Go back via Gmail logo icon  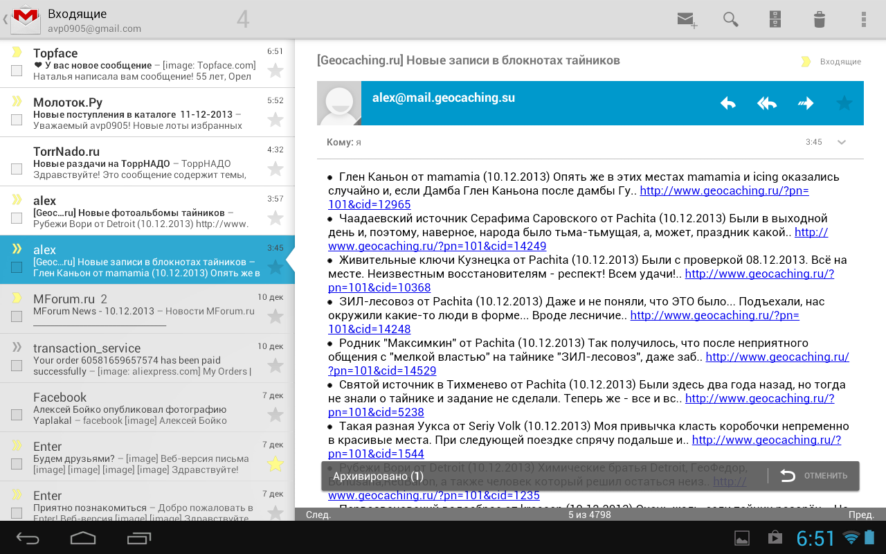point(25,19)
